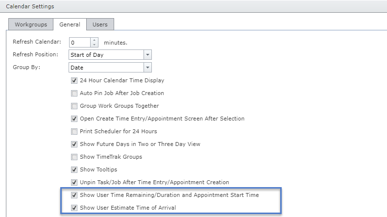The height and width of the screenshot is (217, 387).
Task: Uncheck Show Future Days in Two or Three Day View
Action: tap(74, 144)
